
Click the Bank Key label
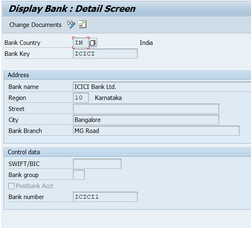(17, 54)
